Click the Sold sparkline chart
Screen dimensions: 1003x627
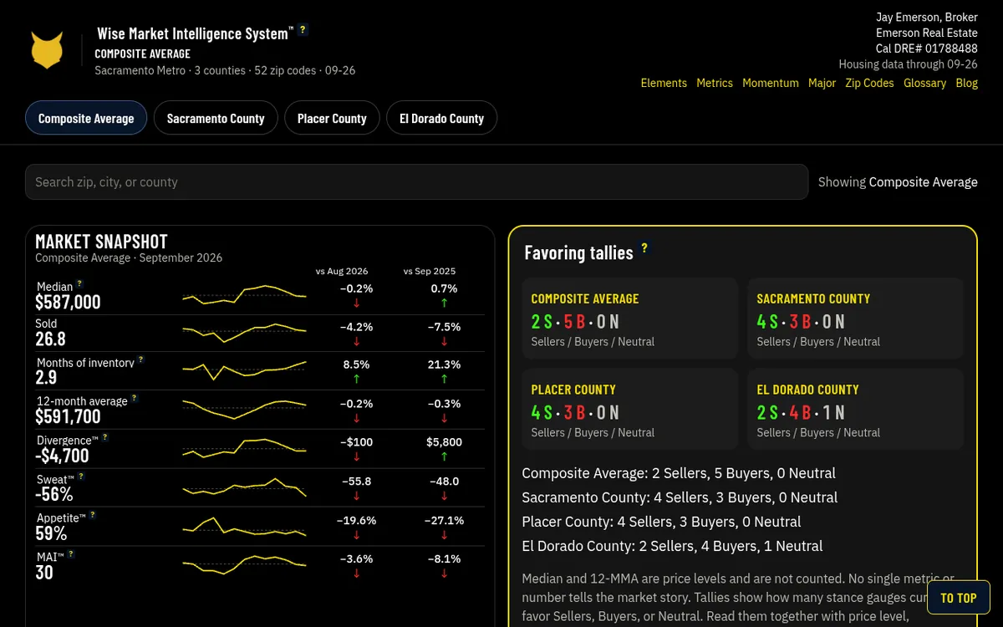(x=244, y=332)
